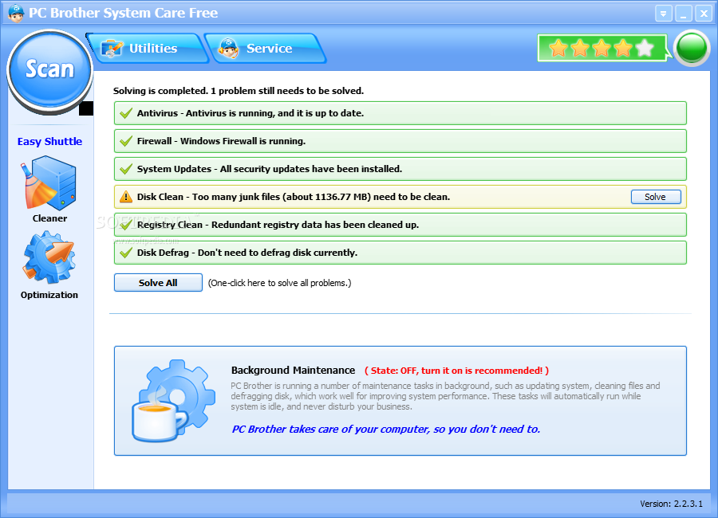Click the green status orb
The width and height of the screenshot is (718, 518).
click(692, 48)
